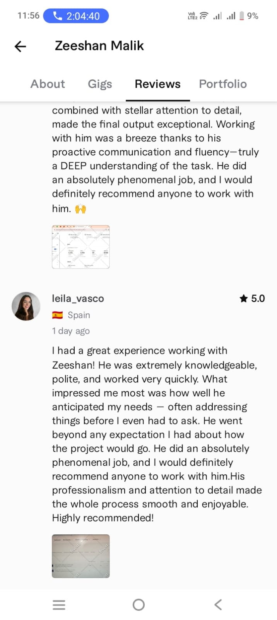The image size is (277, 620).
Task: Select the Reviews tab
Action: [x=157, y=84]
